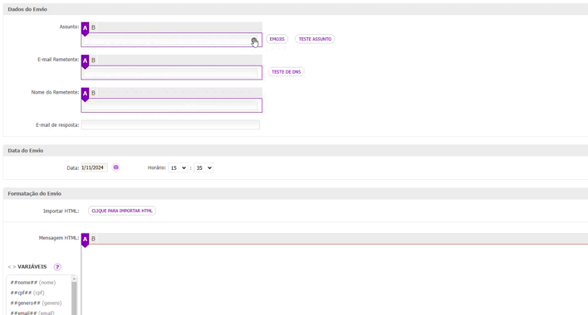Open the calendar date picker icon
The width and height of the screenshot is (588, 315).
[116, 167]
